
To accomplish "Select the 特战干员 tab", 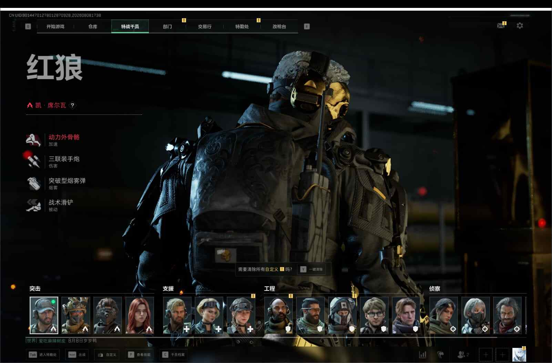I will [x=130, y=26].
